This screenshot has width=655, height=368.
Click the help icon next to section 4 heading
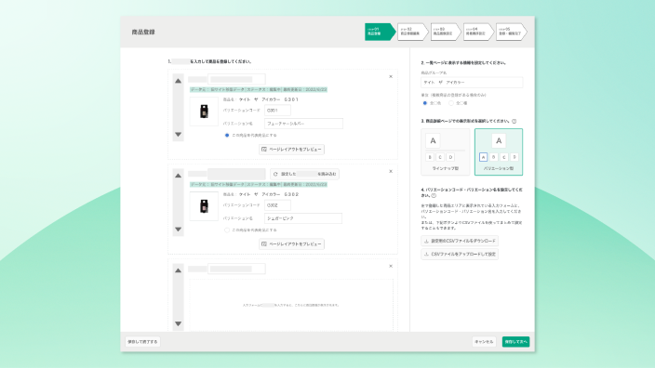coord(434,195)
